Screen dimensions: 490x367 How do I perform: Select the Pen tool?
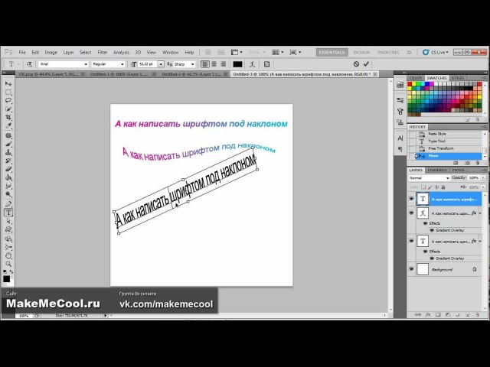tap(8, 204)
